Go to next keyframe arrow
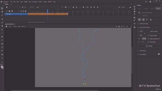 [69, 7]
